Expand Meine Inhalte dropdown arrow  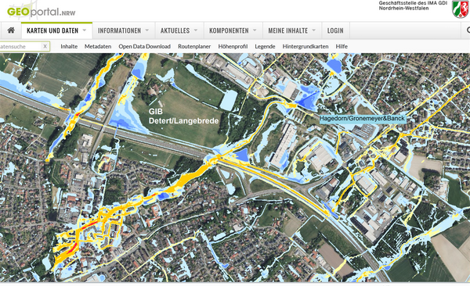click(314, 30)
